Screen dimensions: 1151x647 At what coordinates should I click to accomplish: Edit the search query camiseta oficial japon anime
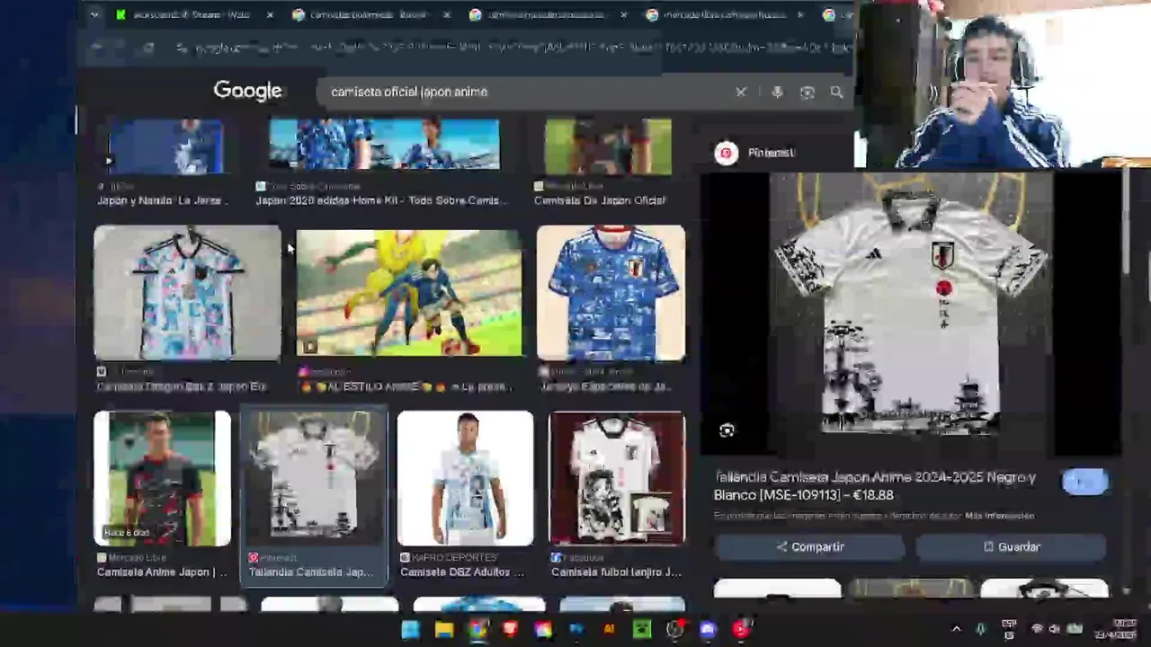409,92
